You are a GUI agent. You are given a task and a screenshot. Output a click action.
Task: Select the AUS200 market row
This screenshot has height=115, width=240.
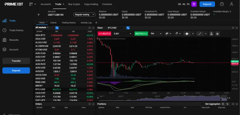(x=64, y=71)
